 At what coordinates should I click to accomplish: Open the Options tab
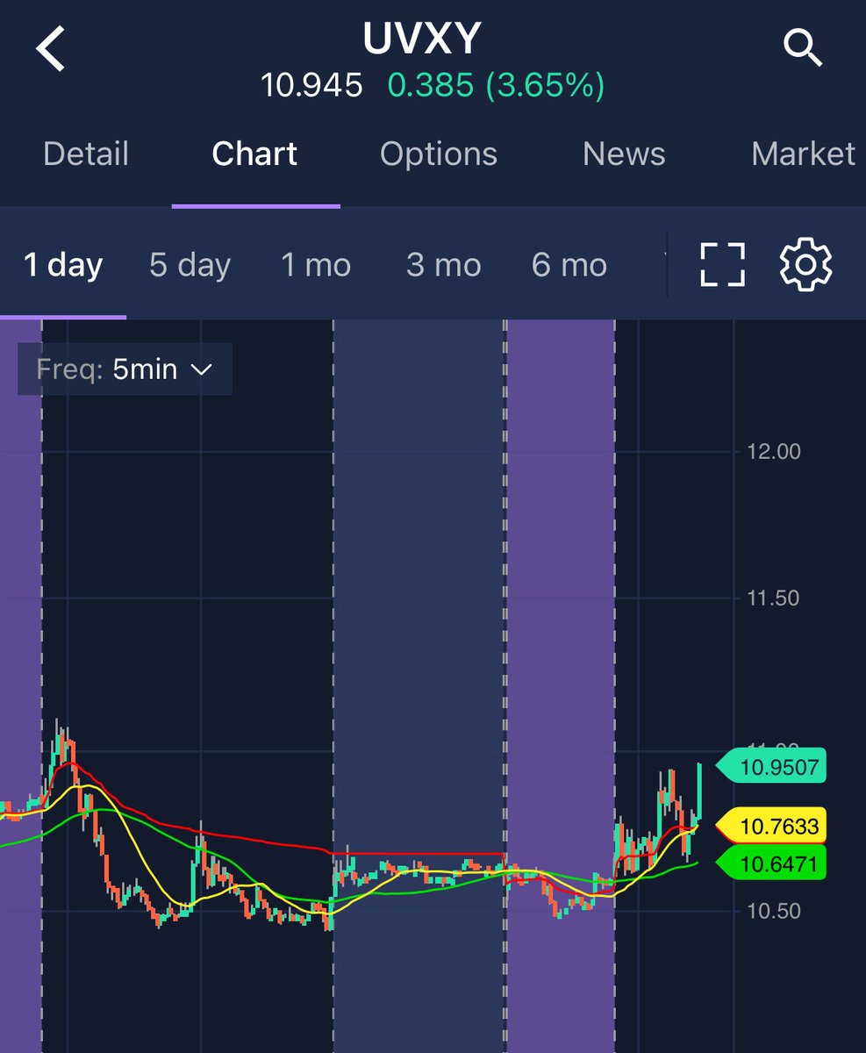tap(439, 154)
